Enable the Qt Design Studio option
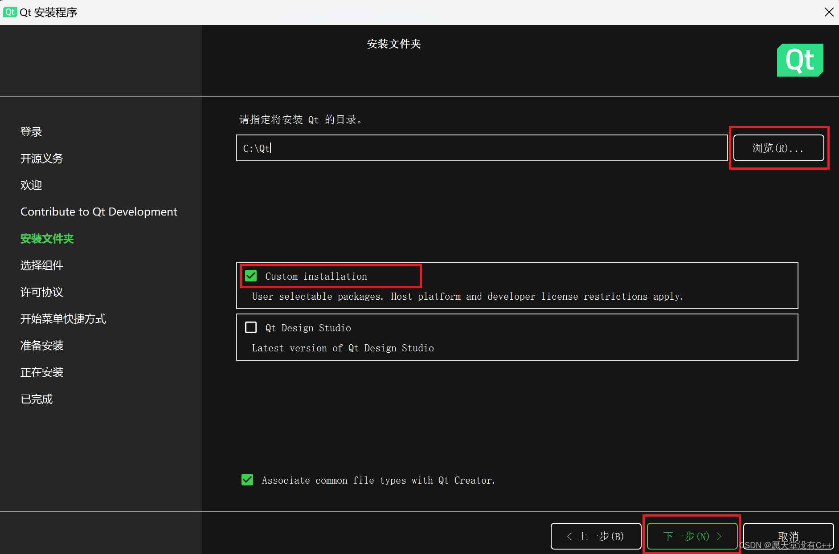This screenshot has height=554, width=839. 251,327
